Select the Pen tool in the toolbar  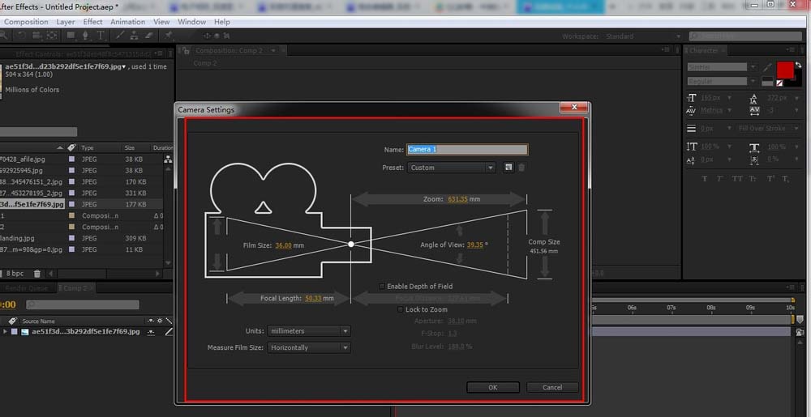(x=84, y=36)
